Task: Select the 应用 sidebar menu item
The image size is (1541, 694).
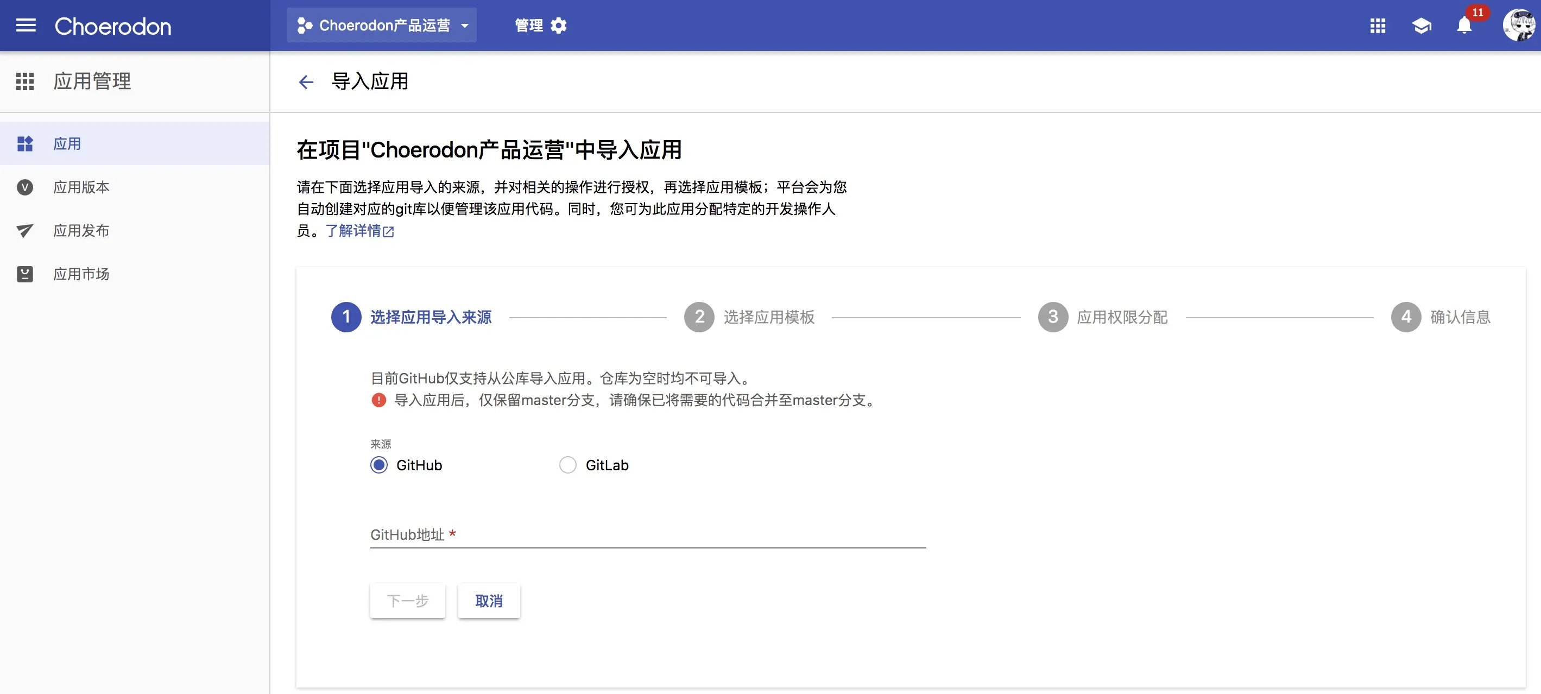Action: pyautogui.click(x=67, y=143)
